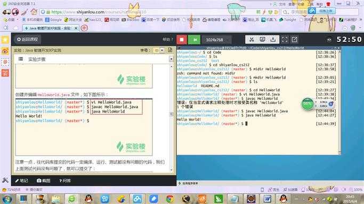Click the download icon in toolbar
Image resolution: width=364 pixels, height=204 pixels.
click(x=273, y=39)
